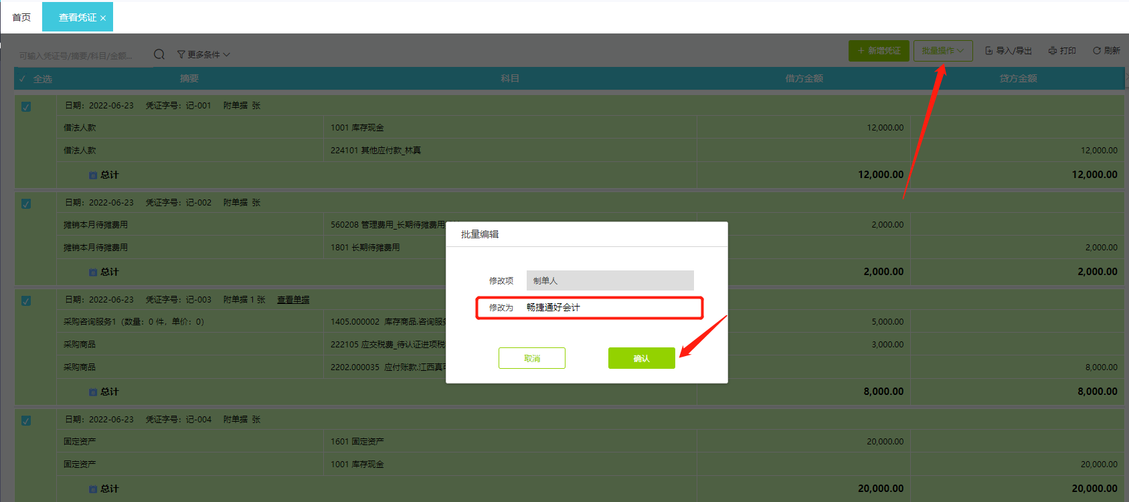Click 1601 固定资产 account cell
Image resolution: width=1129 pixels, height=502 pixels.
357,442
